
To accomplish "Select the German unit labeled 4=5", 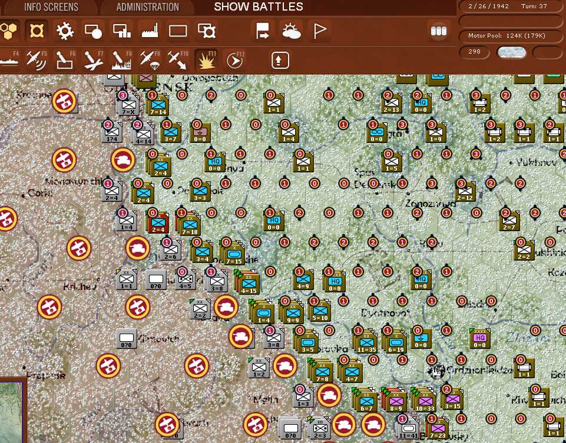I will click(185, 279).
